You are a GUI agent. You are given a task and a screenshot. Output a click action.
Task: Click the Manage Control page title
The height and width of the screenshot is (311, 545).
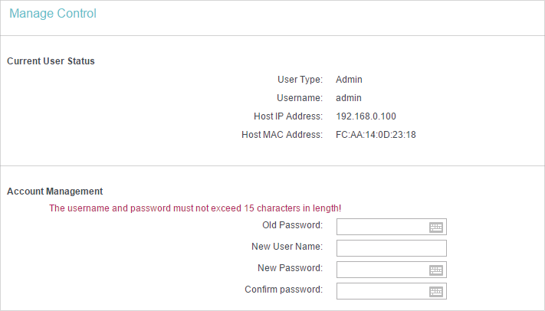pos(53,14)
